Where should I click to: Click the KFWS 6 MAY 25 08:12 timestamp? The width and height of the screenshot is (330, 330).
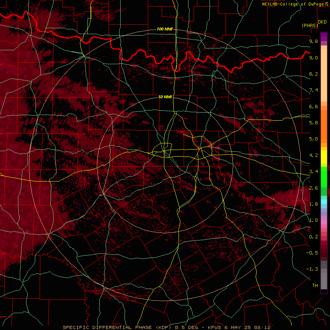click(239, 327)
